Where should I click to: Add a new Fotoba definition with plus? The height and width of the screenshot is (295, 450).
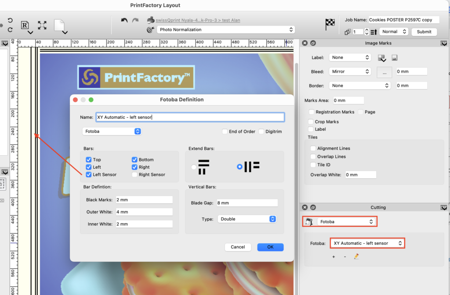(x=334, y=257)
